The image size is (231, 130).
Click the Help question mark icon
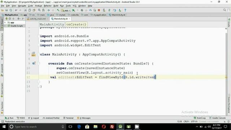(125, 10)
